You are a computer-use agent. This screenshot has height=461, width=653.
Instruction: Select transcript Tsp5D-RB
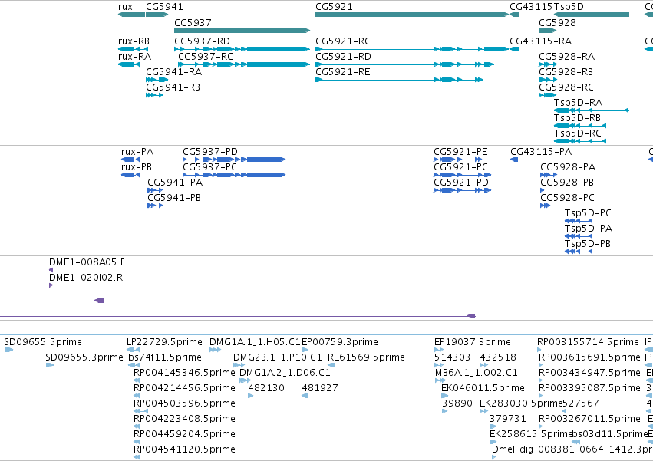click(x=577, y=118)
